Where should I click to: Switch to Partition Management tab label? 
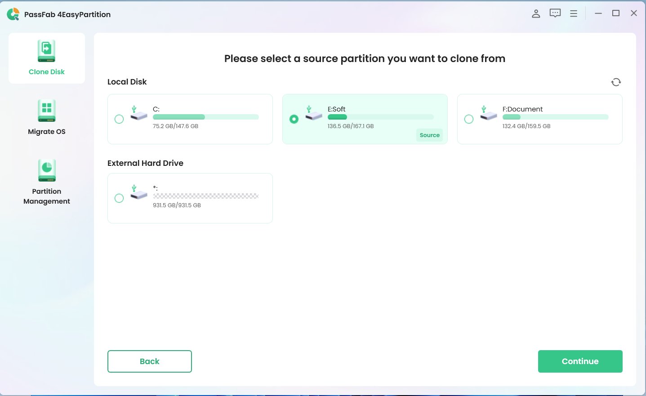pos(46,196)
